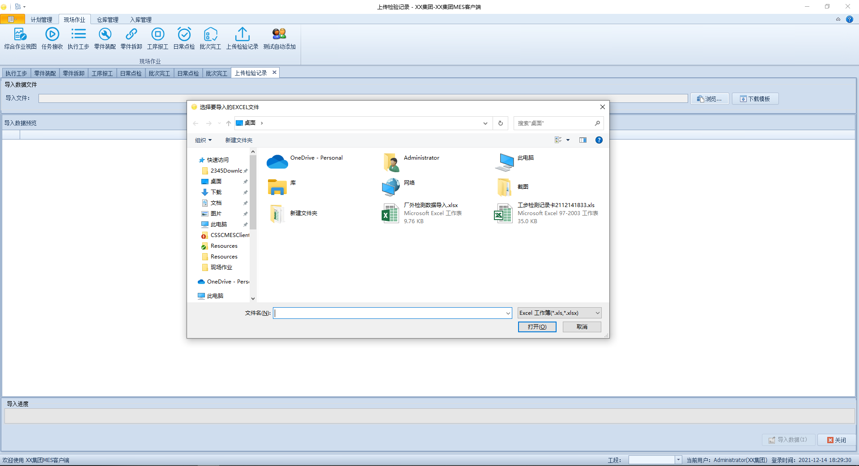Open the 综合作业视图 ribbon tool

(x=21, y=38)
